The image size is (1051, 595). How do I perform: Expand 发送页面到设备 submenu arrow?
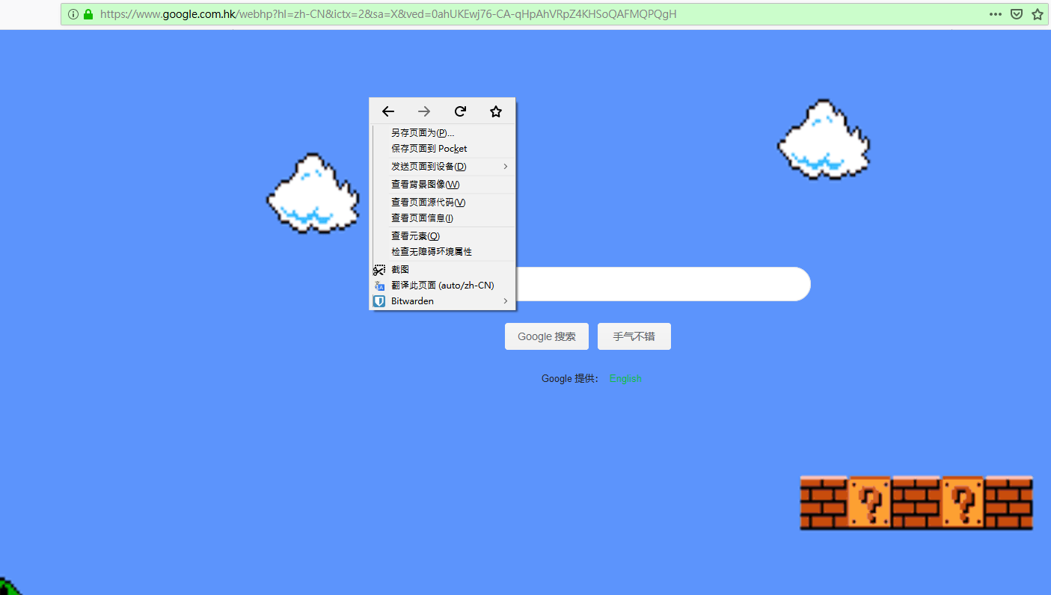tap(506, 166)
